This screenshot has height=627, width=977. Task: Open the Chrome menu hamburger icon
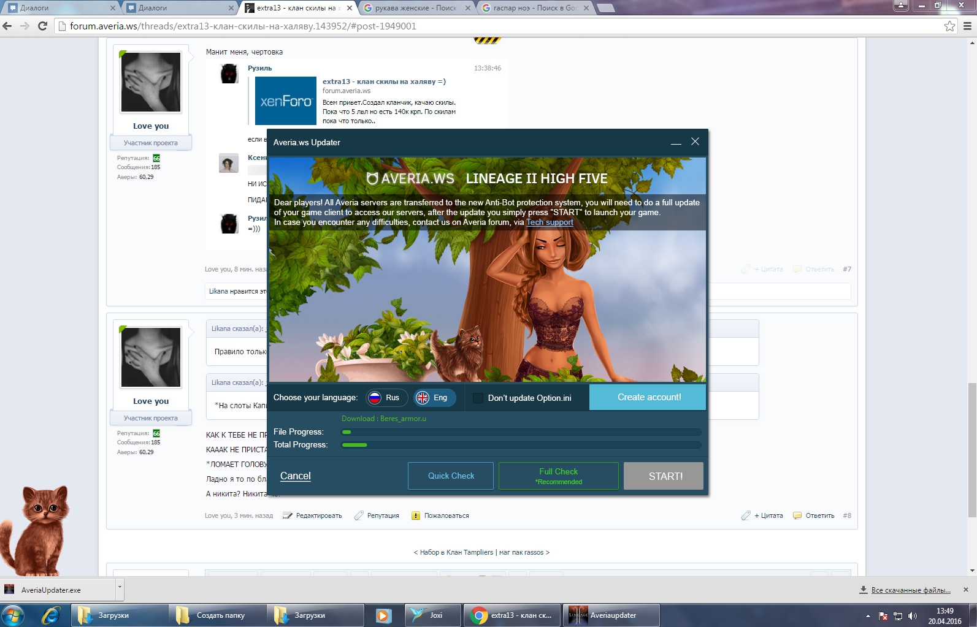pos(967,26)
